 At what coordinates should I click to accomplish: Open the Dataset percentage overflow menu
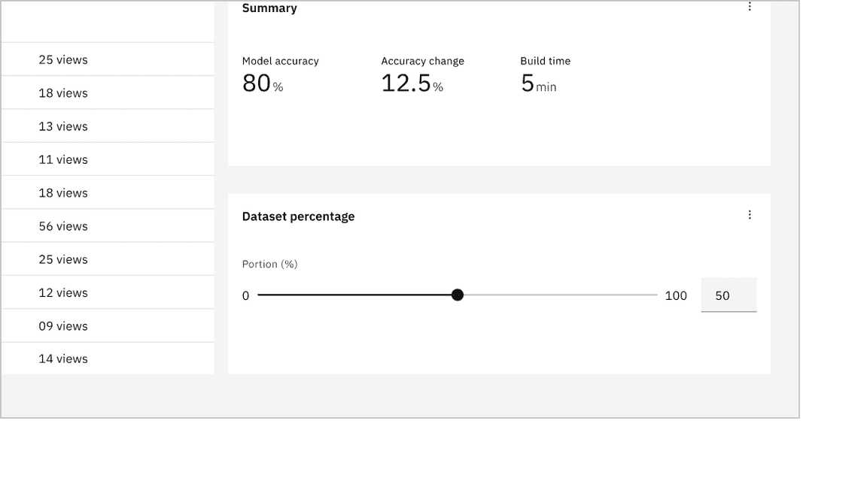pyautogui.click(x=750, y=214)
